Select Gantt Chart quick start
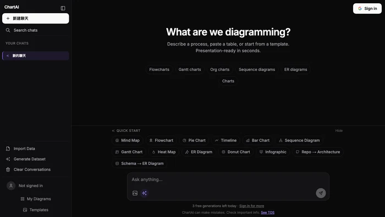Viewport: 385px width, 217px height. (129, 152)
